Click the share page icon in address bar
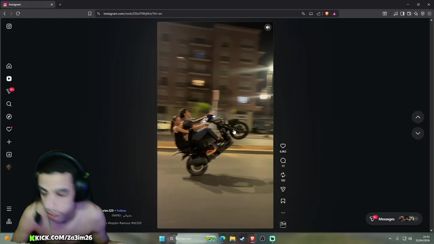The width and height of the screenshot is (434, 244). [x=319, y=14]
